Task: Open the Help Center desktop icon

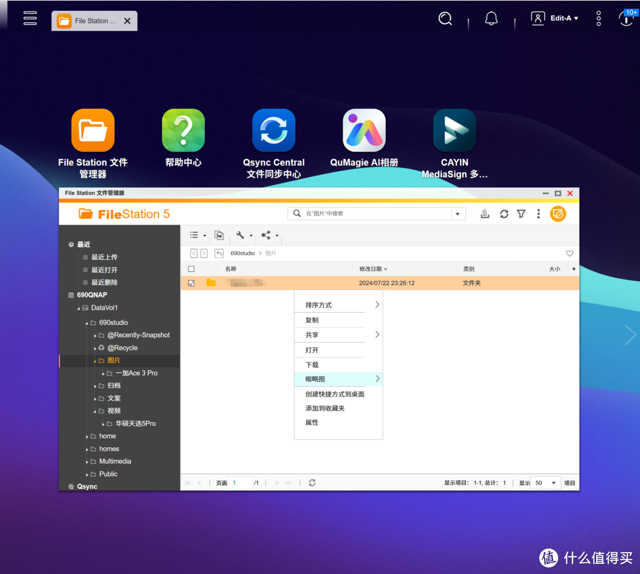Action: click(x=183, y=130)
